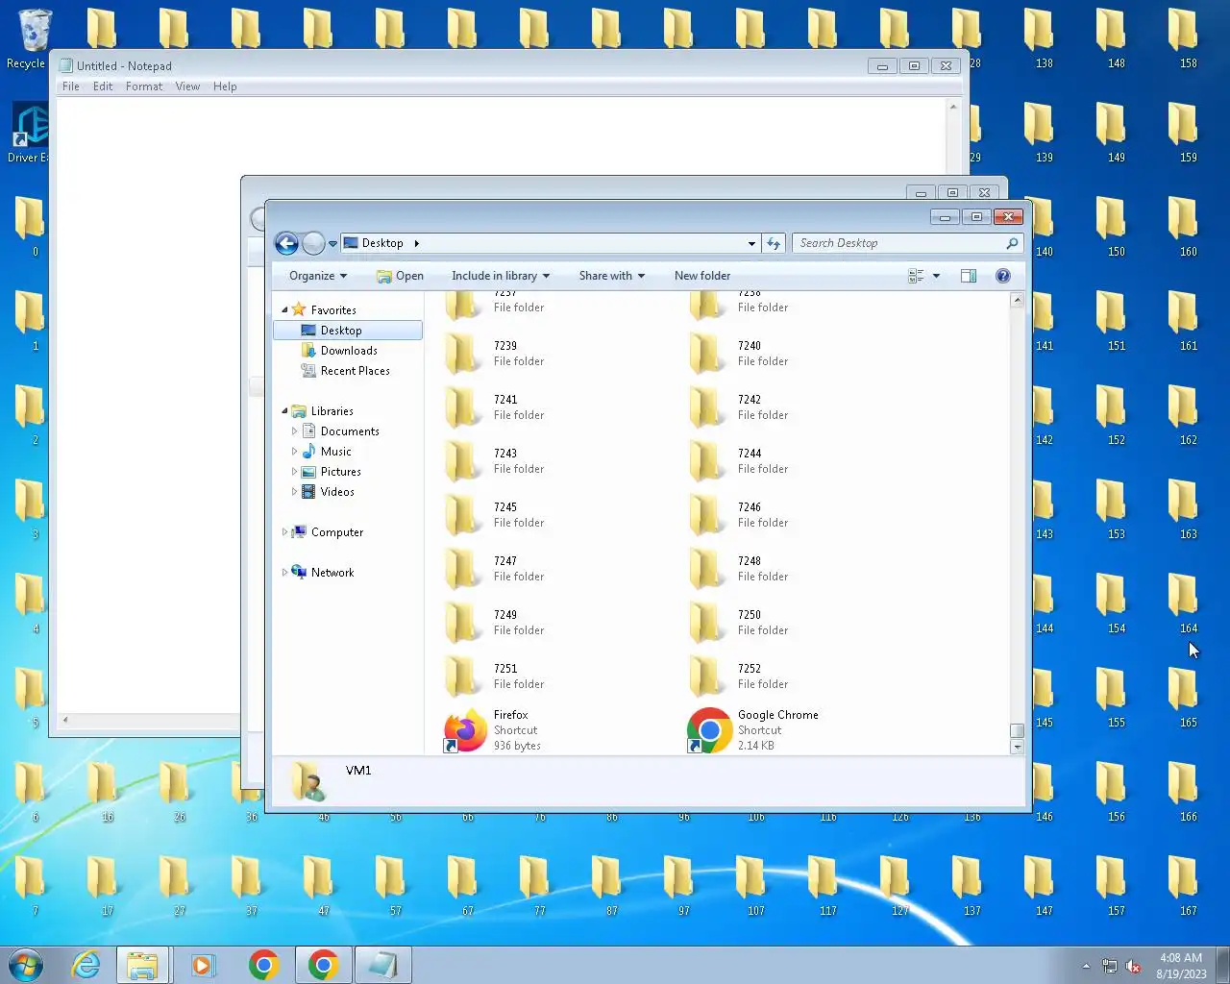Image resolution: width=1230 pixels, height=984 pixels.
Task: Select the folder icon named 7243
Action: [463, 461]
